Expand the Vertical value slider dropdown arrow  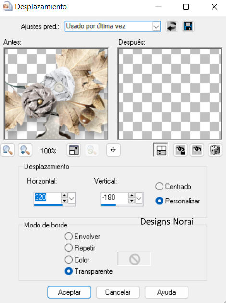[x=139, y=199]
